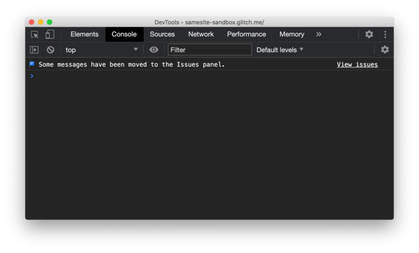The width and height of the screenshot is (419, 253).
Task: Switch to the Console tab
Action: (x=125, y=34)
